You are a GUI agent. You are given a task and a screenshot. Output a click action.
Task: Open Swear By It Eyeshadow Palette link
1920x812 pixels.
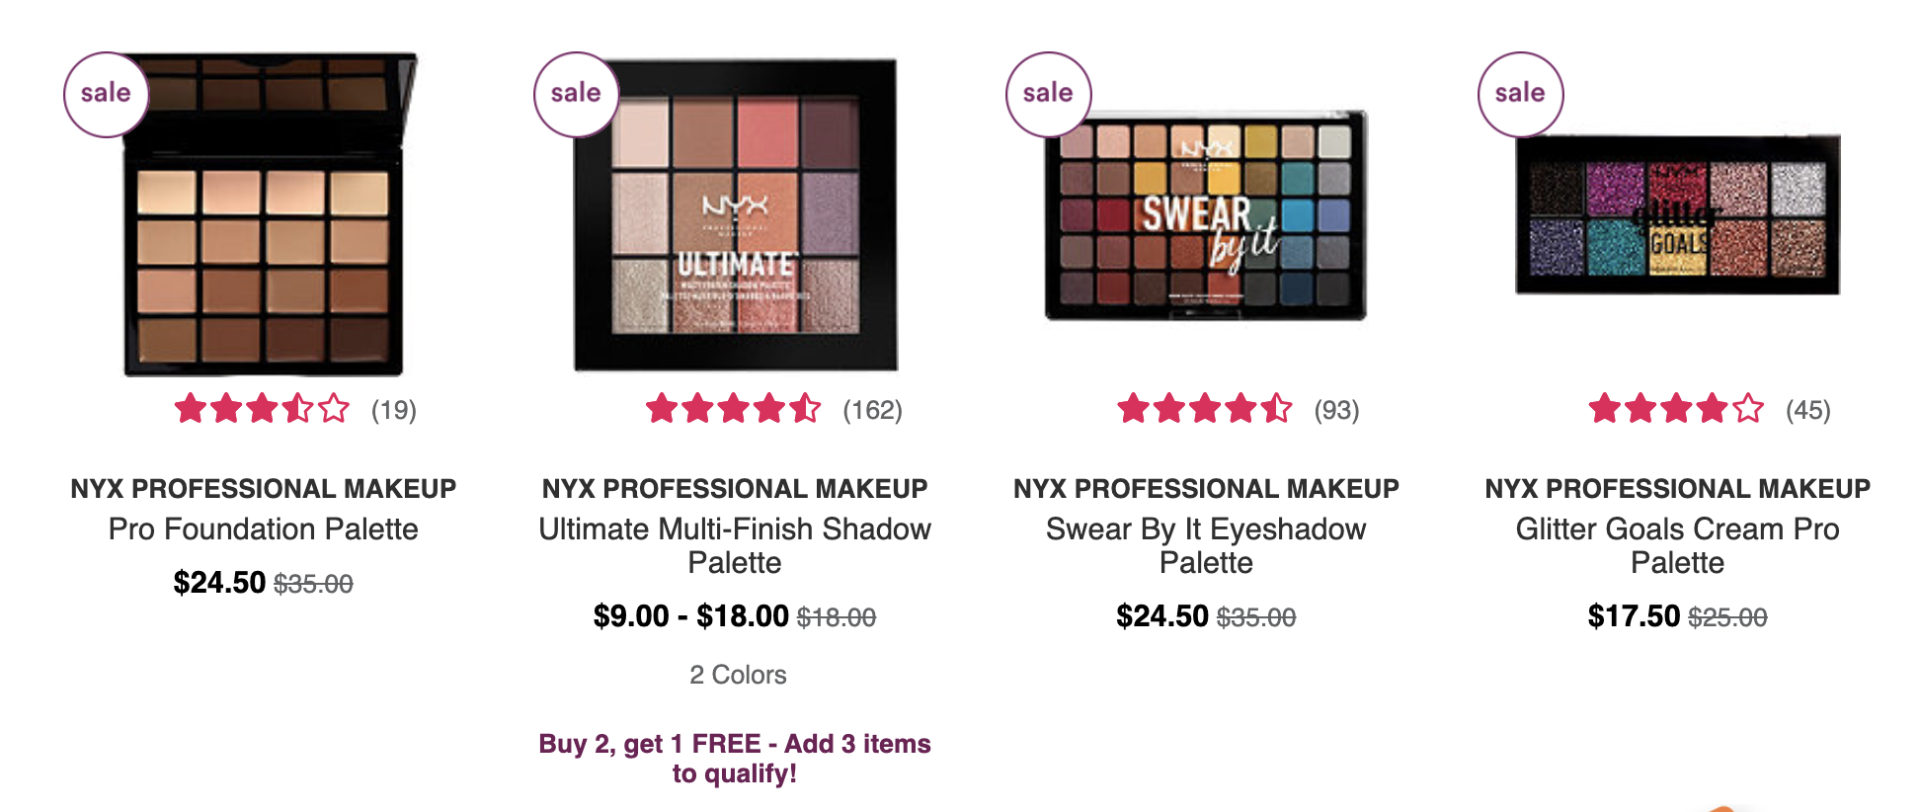[x=1206, y=546]
